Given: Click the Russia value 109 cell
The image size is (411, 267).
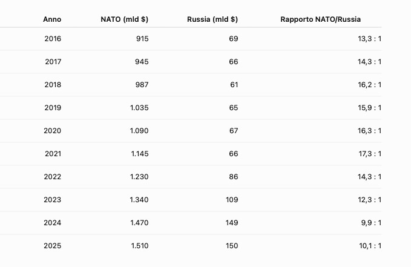Looking at the screenshot, I should point(232,200).
